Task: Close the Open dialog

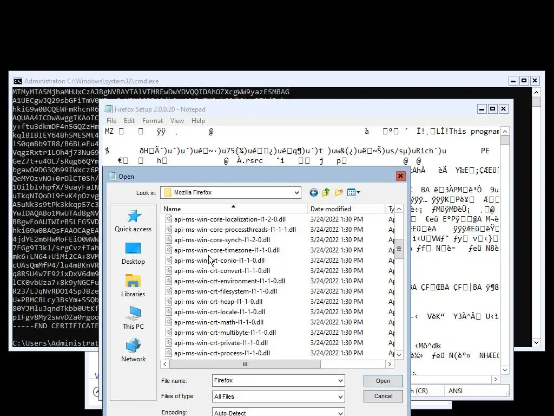Action: [x=400, y=176]
